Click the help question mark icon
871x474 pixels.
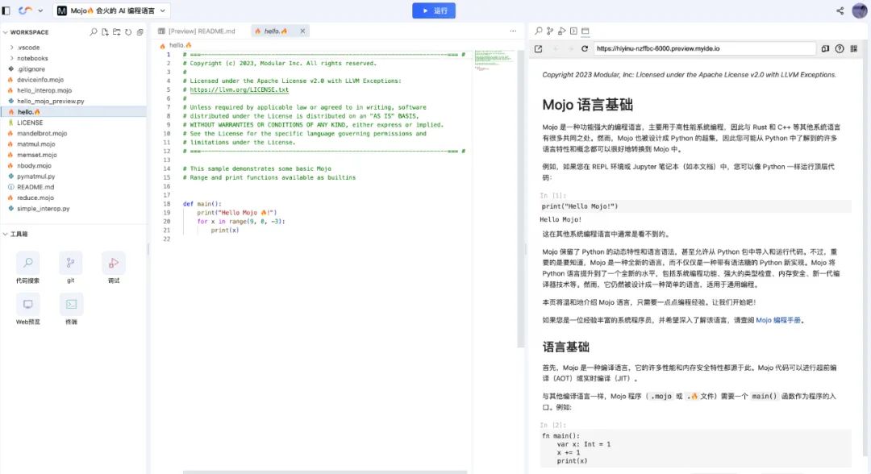[x=840, y=49]
